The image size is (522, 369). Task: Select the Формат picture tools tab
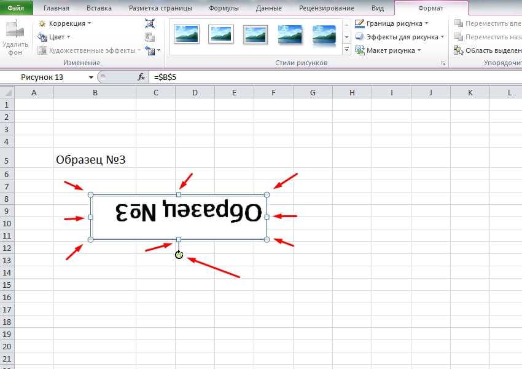(x=430, y=8)
